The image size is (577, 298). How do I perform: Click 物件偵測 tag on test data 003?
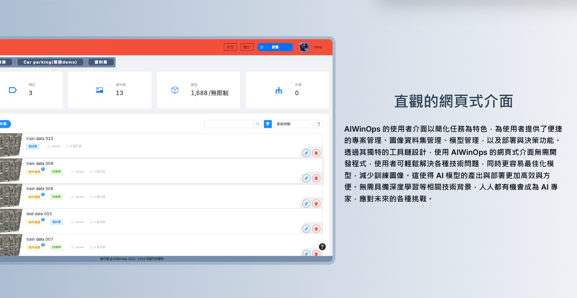[34, 222]
